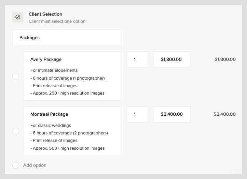Click the Montreal Package quantity box
Screen dimensions: 247x179
(137, 114)
